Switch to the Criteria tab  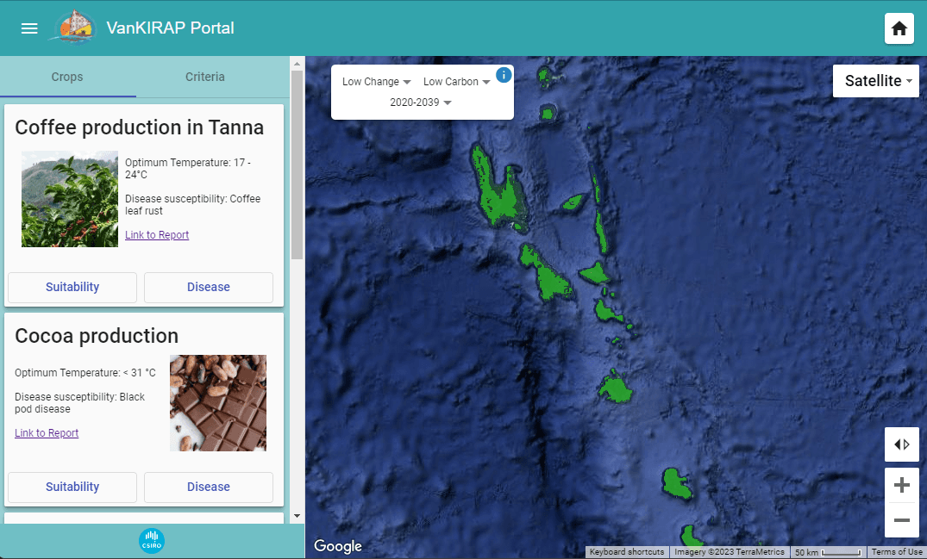tap(205, 77)
